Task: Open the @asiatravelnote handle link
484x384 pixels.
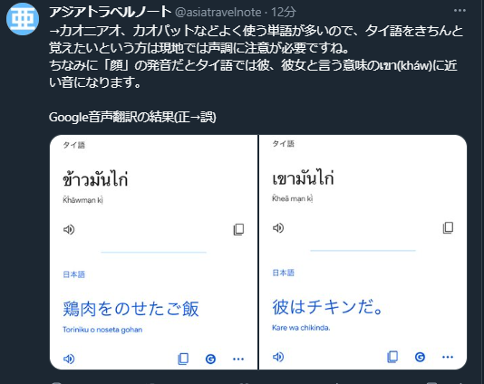Action: 218,13
